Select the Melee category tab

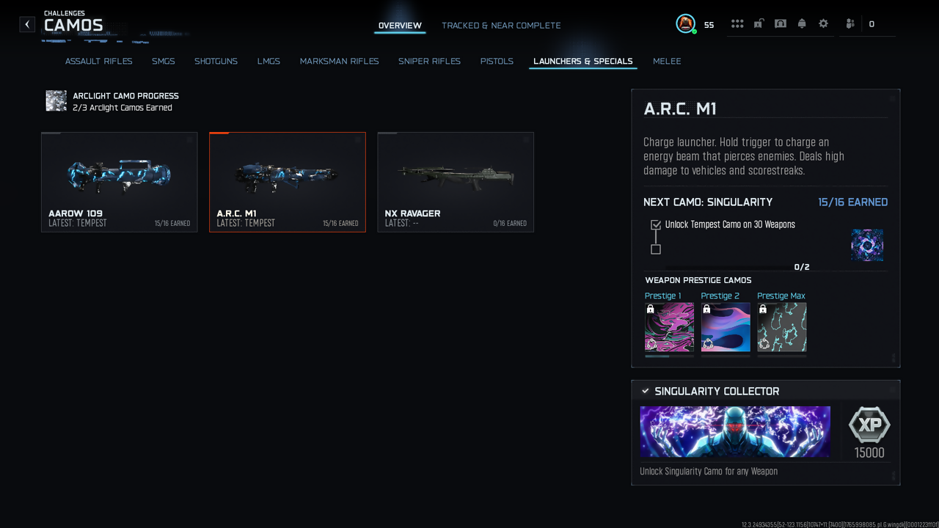[667, 61]
